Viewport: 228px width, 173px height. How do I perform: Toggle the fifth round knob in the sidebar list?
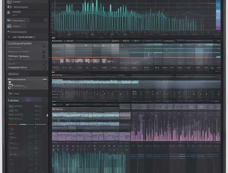44,68
